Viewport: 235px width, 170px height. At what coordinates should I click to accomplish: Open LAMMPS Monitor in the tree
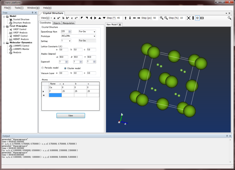(x=21, y=49)
